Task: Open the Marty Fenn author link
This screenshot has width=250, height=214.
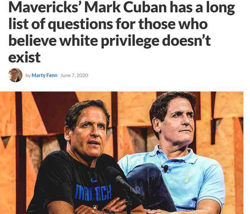Action: click(44, 75)
